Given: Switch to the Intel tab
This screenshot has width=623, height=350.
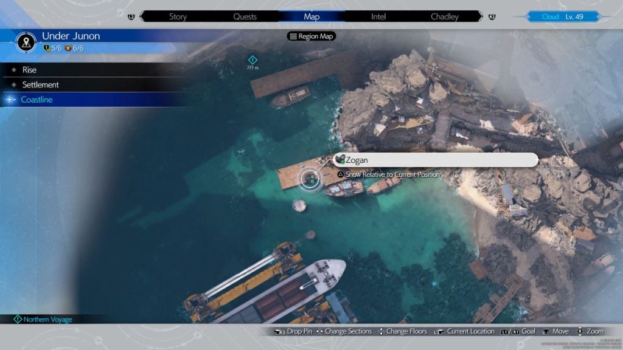Looking at the screenshot, I should [378, 16].
